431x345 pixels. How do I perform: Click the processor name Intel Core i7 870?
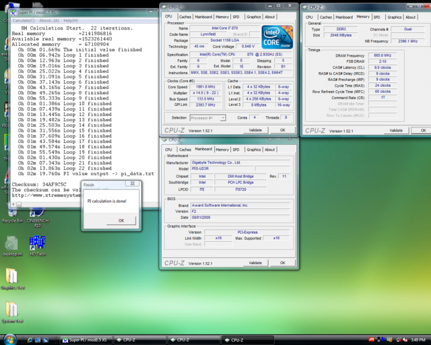tap(224, 28)
